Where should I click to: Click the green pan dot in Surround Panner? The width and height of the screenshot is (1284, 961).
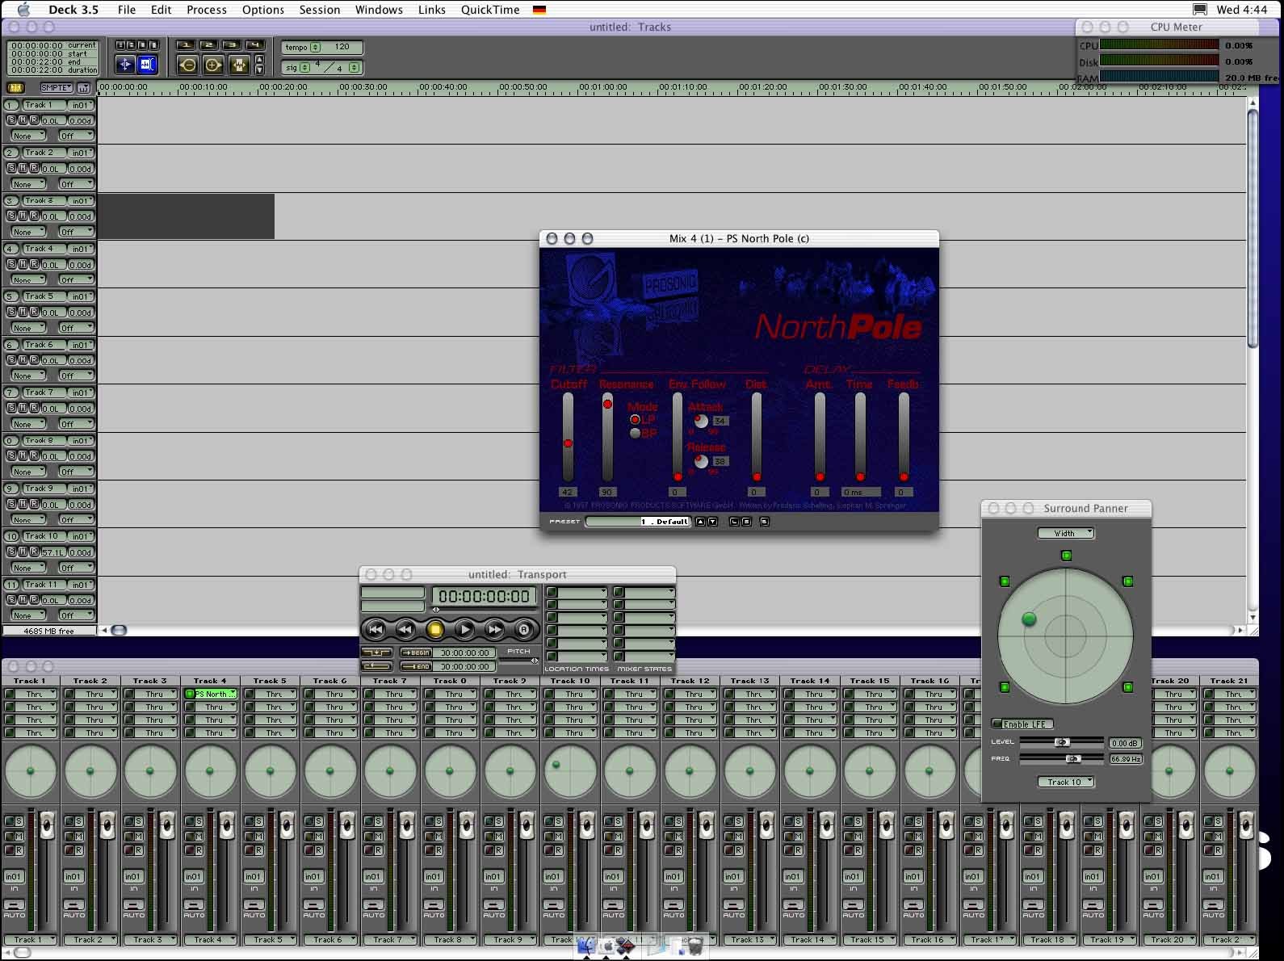[x=1029, y=619]
